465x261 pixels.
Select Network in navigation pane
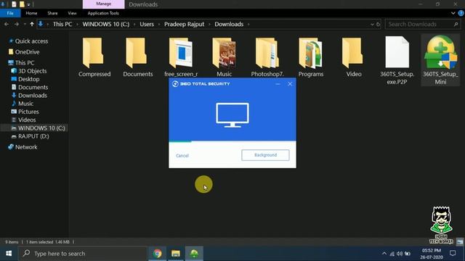point(23,147)
